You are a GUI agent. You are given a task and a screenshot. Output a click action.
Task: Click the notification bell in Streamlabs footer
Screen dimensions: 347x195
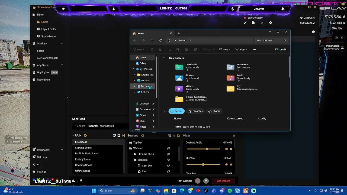tap(81, 181)
